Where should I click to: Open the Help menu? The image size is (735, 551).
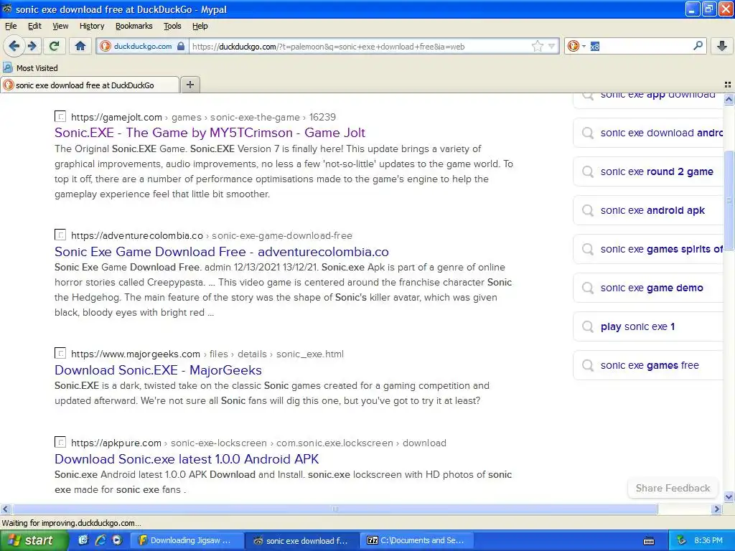tap(200, 27)
